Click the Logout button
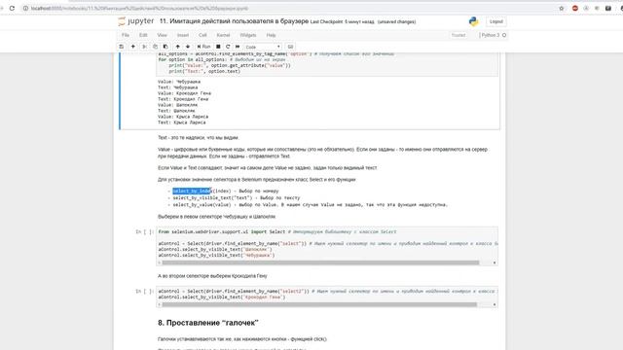Screen dimensions: 623x350 pyautogui.click(x=495, y=21)
